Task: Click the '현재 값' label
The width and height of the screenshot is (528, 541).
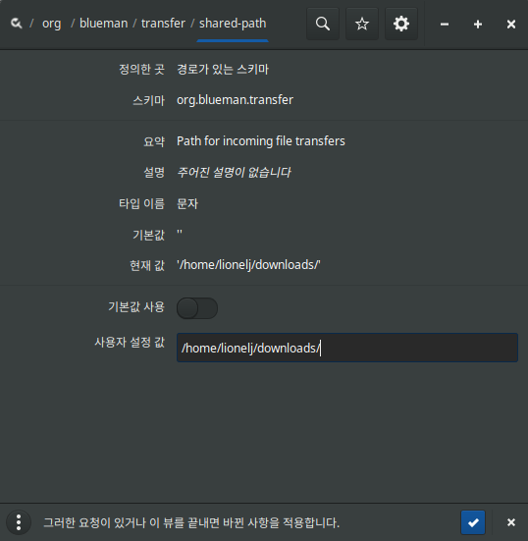Action: click(147, 265)
